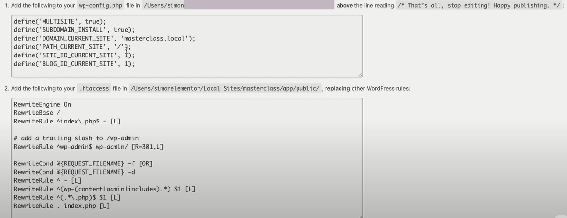
Task: Click the RewriteCond REQUEST_FILENAME -d line
Action: point(74,172)
